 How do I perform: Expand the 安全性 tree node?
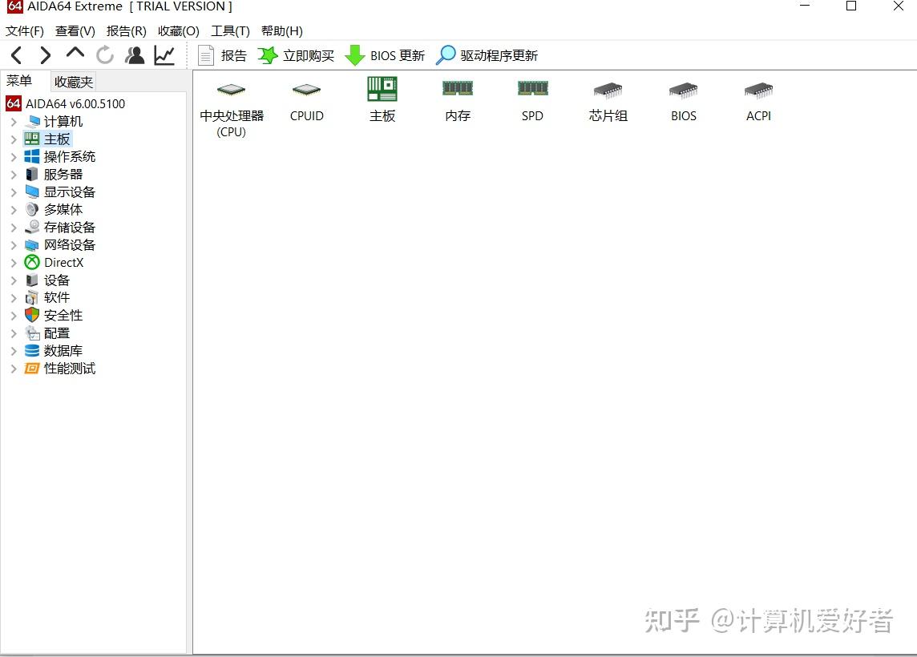(14, 315)
